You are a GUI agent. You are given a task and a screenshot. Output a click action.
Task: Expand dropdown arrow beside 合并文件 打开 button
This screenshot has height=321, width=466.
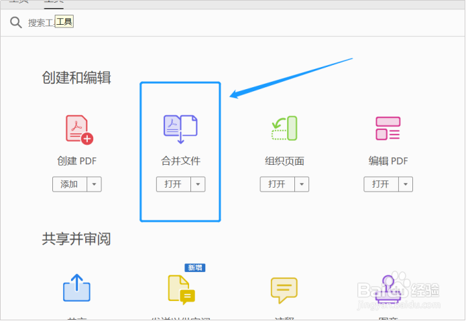[x=198, y=184]
